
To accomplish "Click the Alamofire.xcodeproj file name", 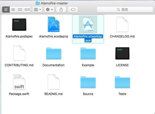I will (54, 36).
